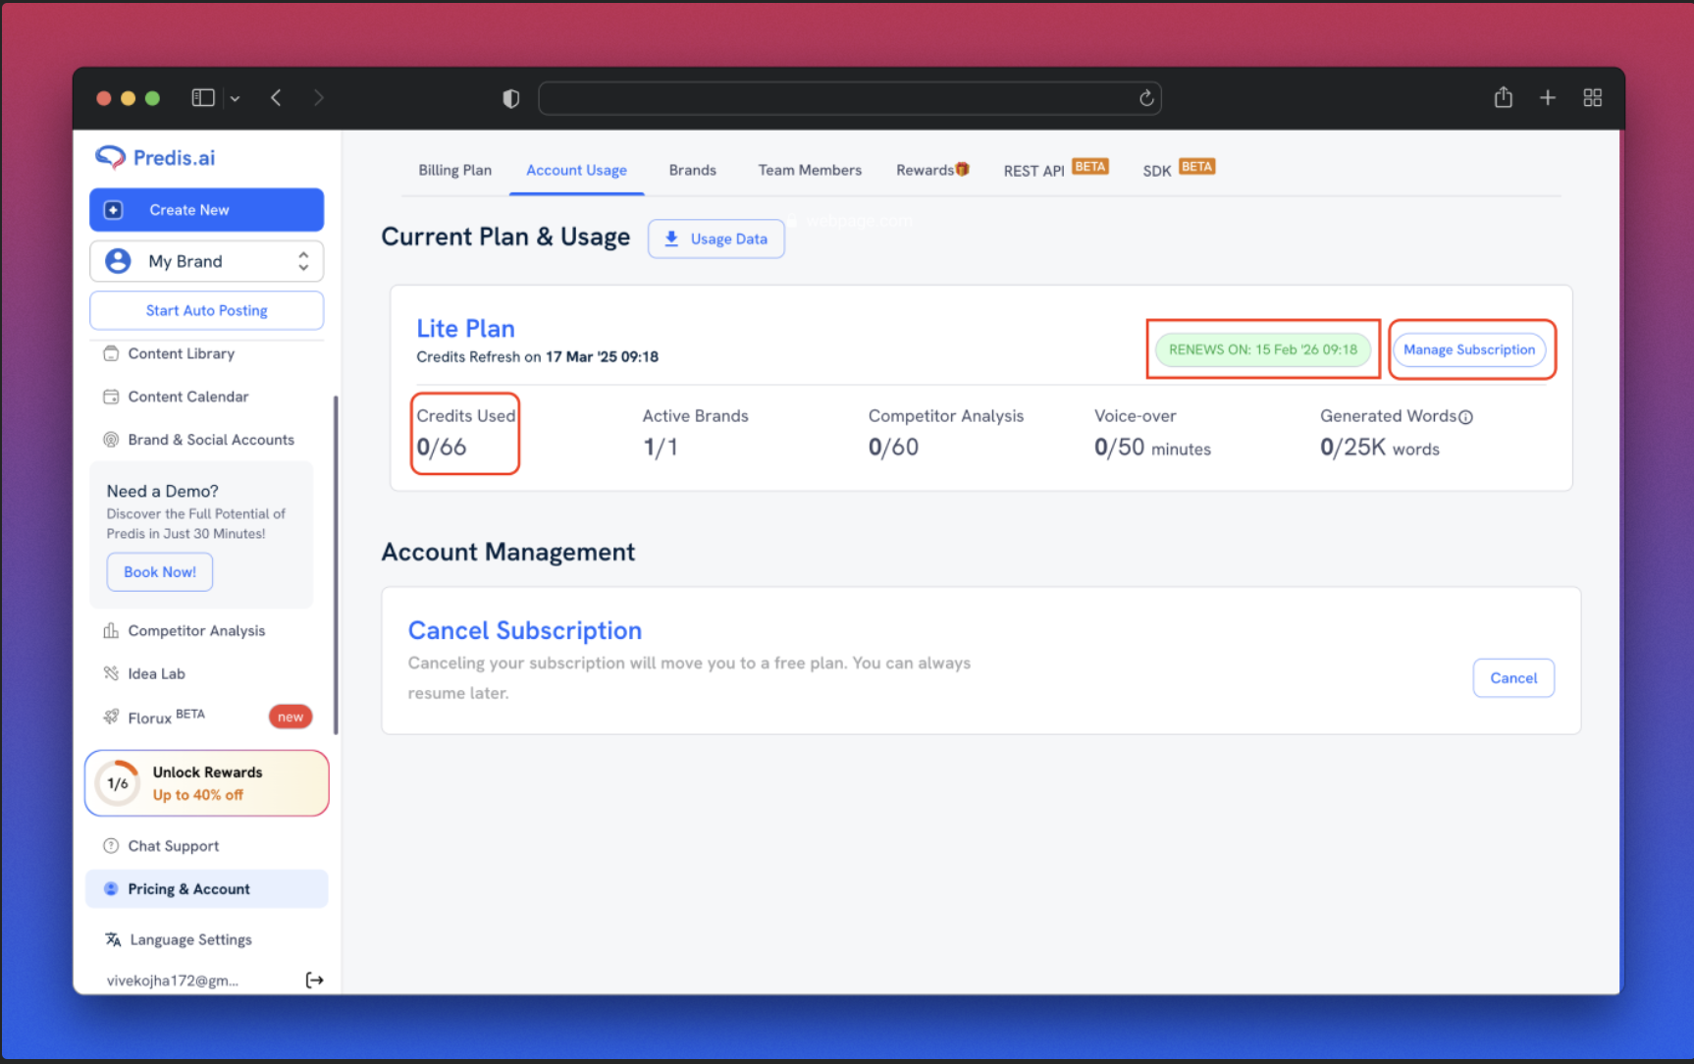Click the Cancel button
This screenshot has height=1064, width=1694.
point(1513,678)
